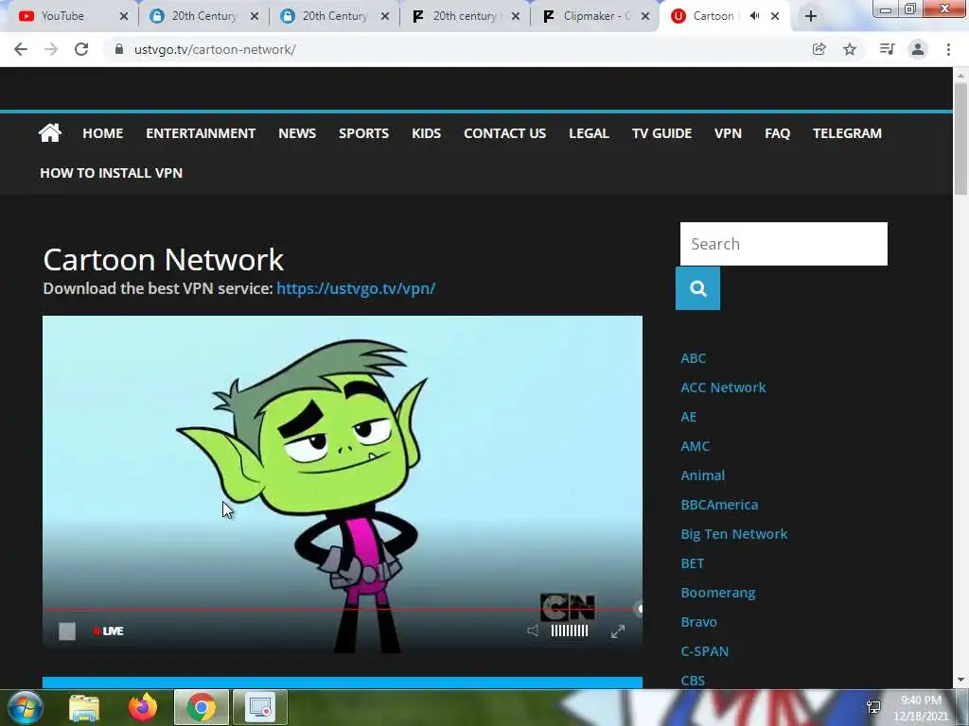969x726 pixels.
Task: Stop the live video playback
Action: point(67,631)
